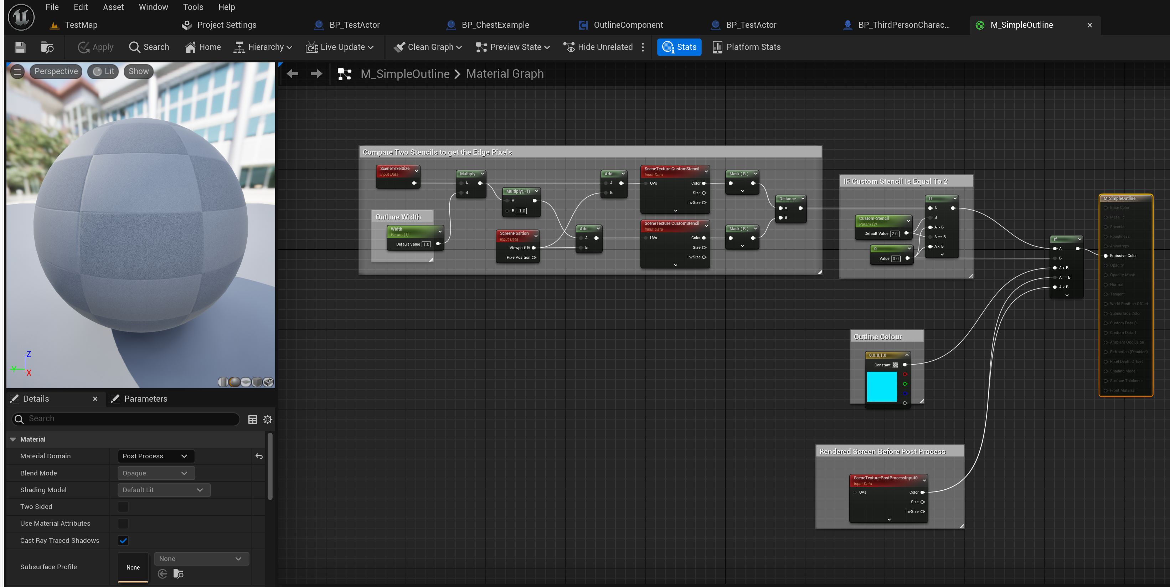Switch to the OutlineComponent tab

point(628,25)
